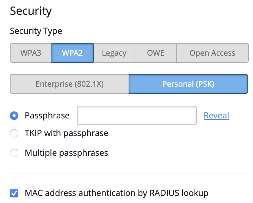Click the "Passphrase" label text
The width and height of the screenshot is (253, 203).
coord(47,115)
